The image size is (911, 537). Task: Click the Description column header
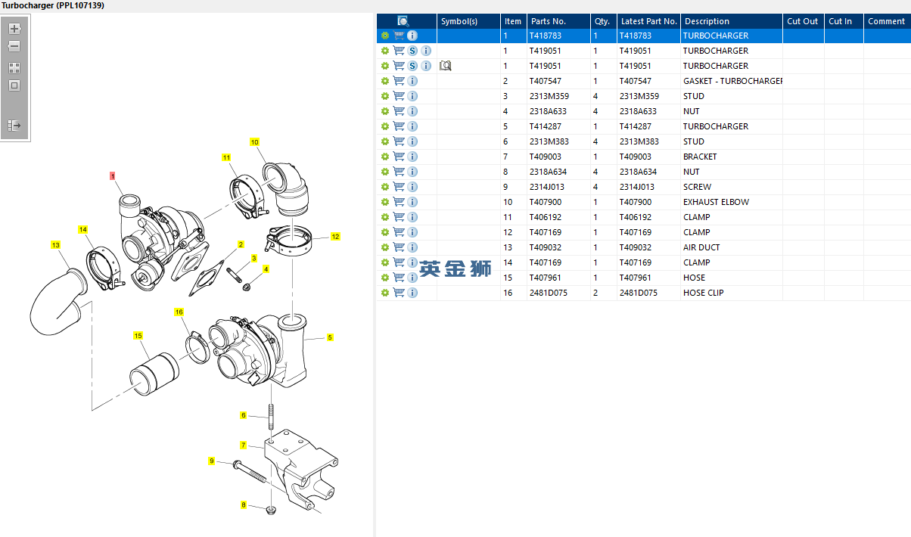pos(707,21)
